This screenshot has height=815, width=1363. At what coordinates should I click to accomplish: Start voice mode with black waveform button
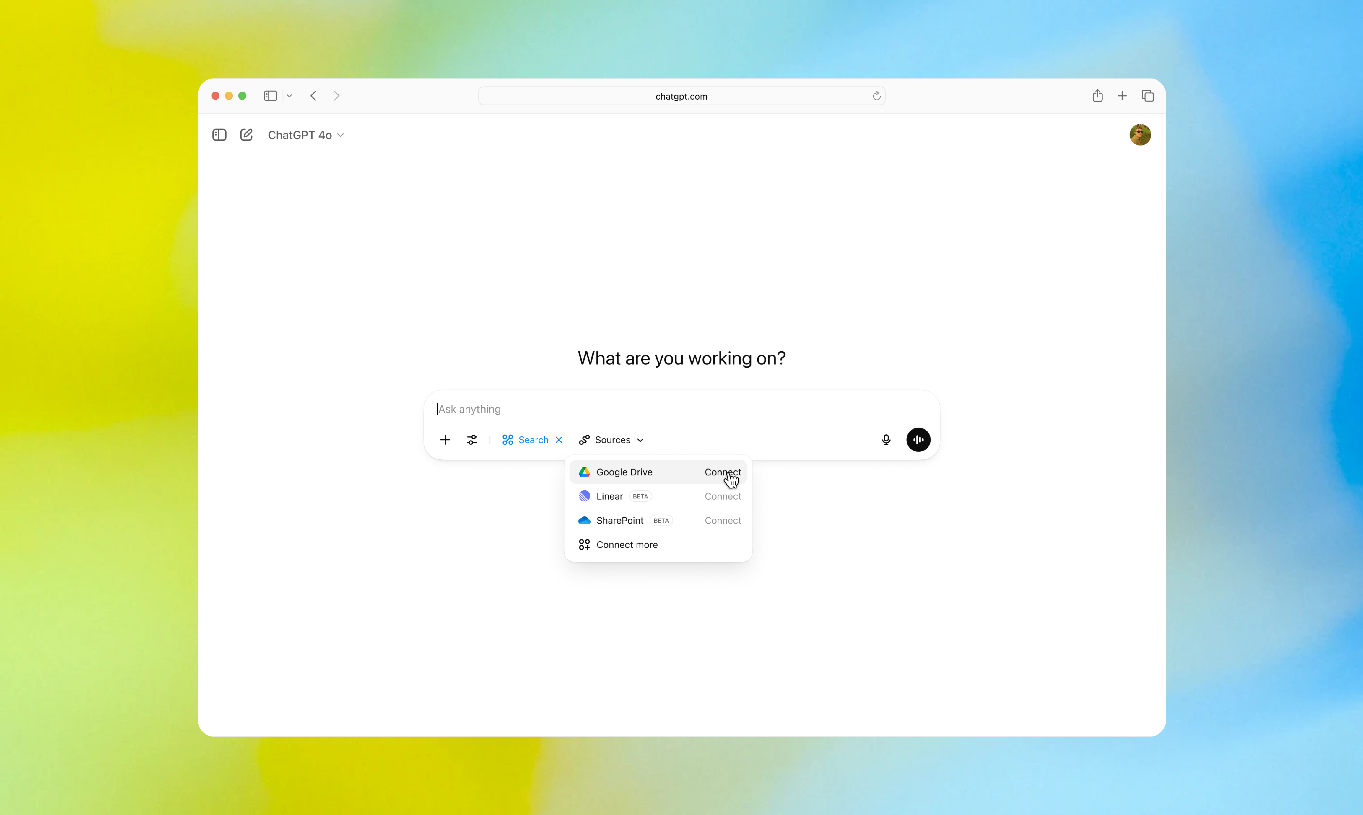pos(918,440)
